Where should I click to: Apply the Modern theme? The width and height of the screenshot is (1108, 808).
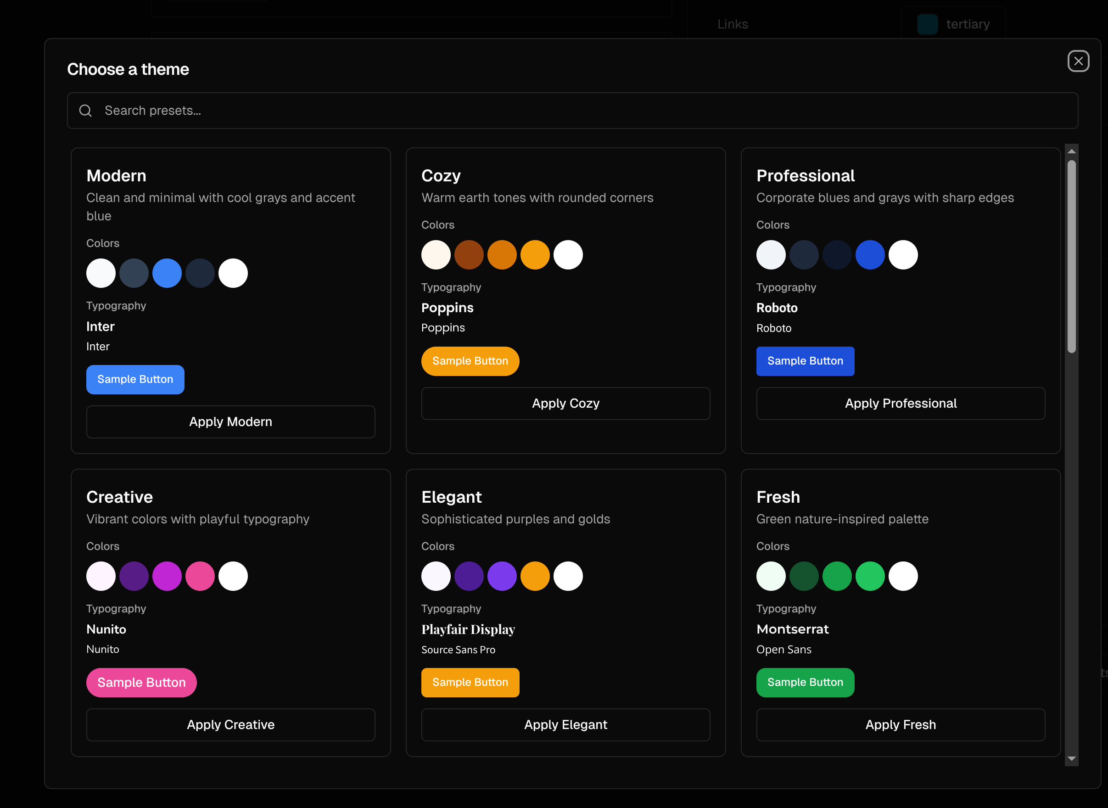coord(230,421)
